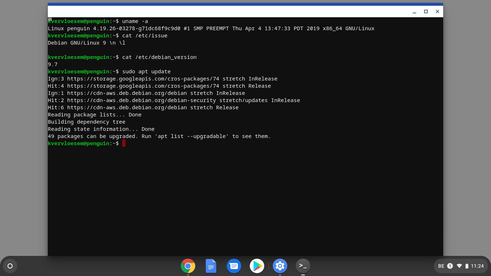Click the battery status icon
The image size is (491, 276).
(x=467, y=266)
